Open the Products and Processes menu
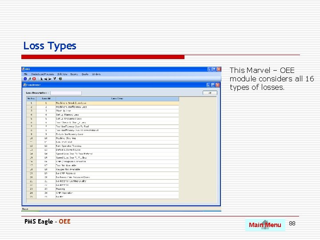 [x=43, y=74]
